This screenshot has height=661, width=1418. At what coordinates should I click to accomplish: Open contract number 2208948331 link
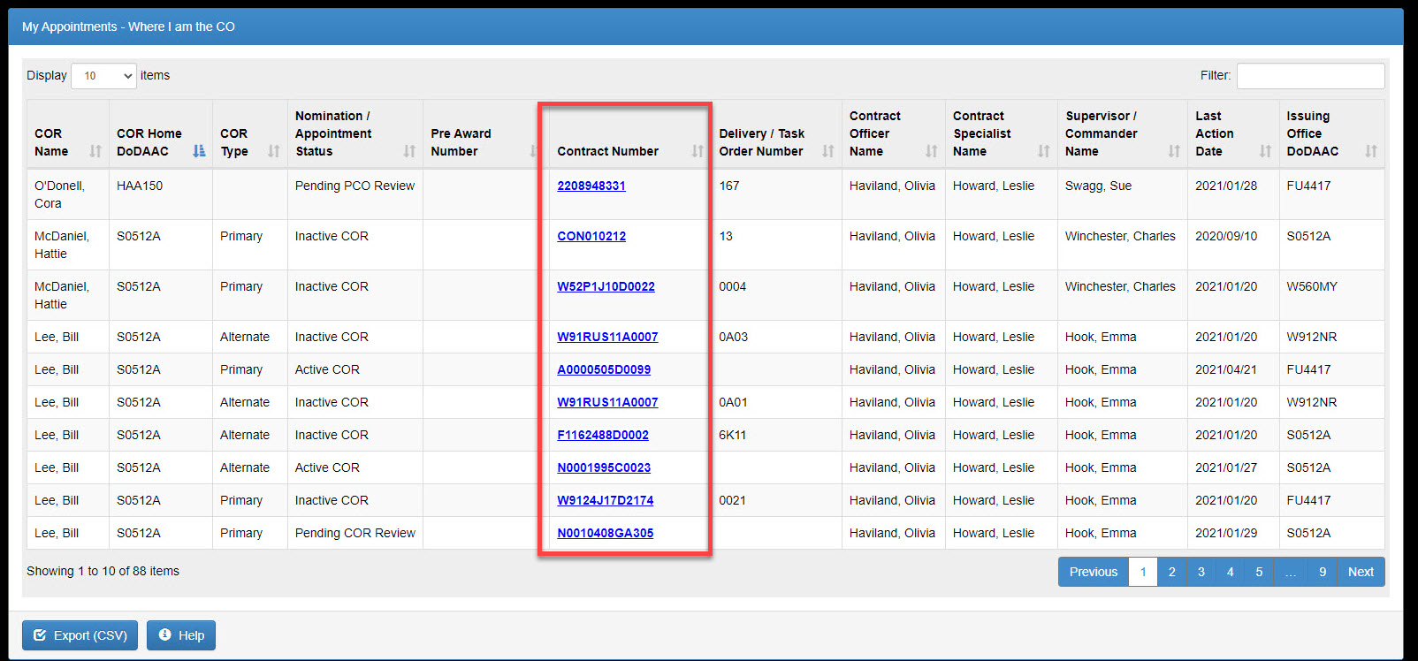coord(591,186)
